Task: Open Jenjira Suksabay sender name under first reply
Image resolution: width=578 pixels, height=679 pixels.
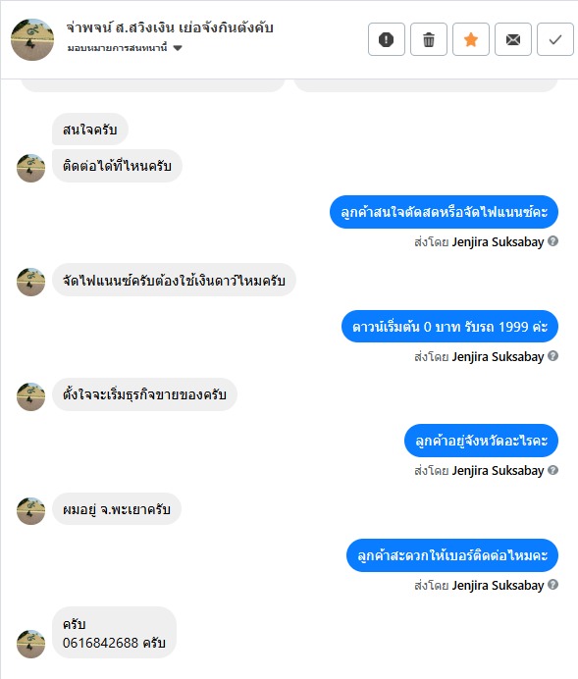Action: pyautogui.click(x=498, y=241)
